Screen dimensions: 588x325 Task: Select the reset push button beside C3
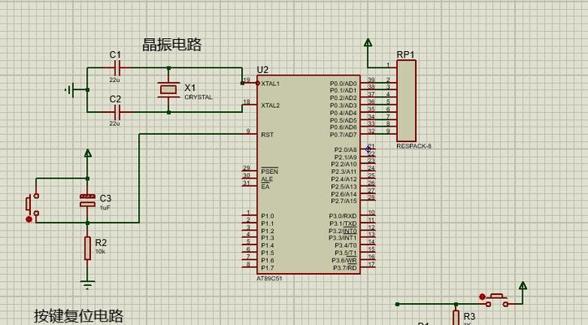(x=32, y=206)
